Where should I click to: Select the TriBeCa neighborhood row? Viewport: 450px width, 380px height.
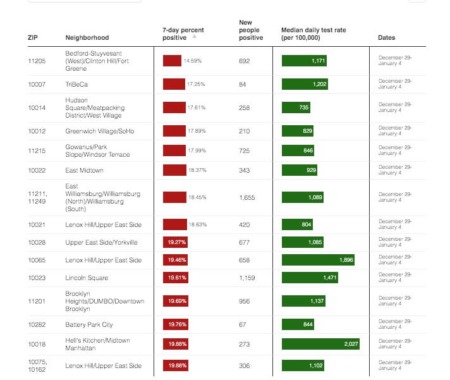click(x=77, y=84)
